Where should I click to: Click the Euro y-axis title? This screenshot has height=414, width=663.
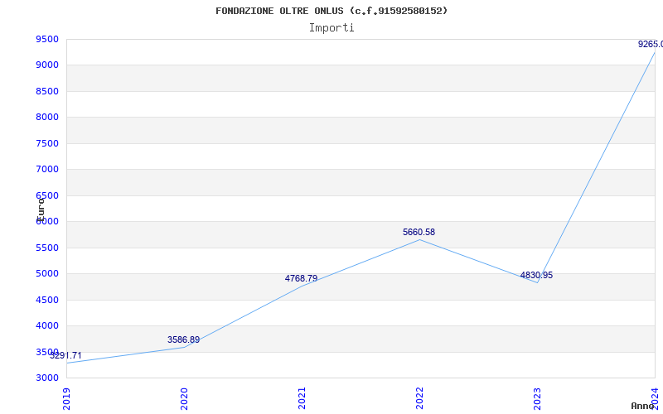tap(41, 209)
